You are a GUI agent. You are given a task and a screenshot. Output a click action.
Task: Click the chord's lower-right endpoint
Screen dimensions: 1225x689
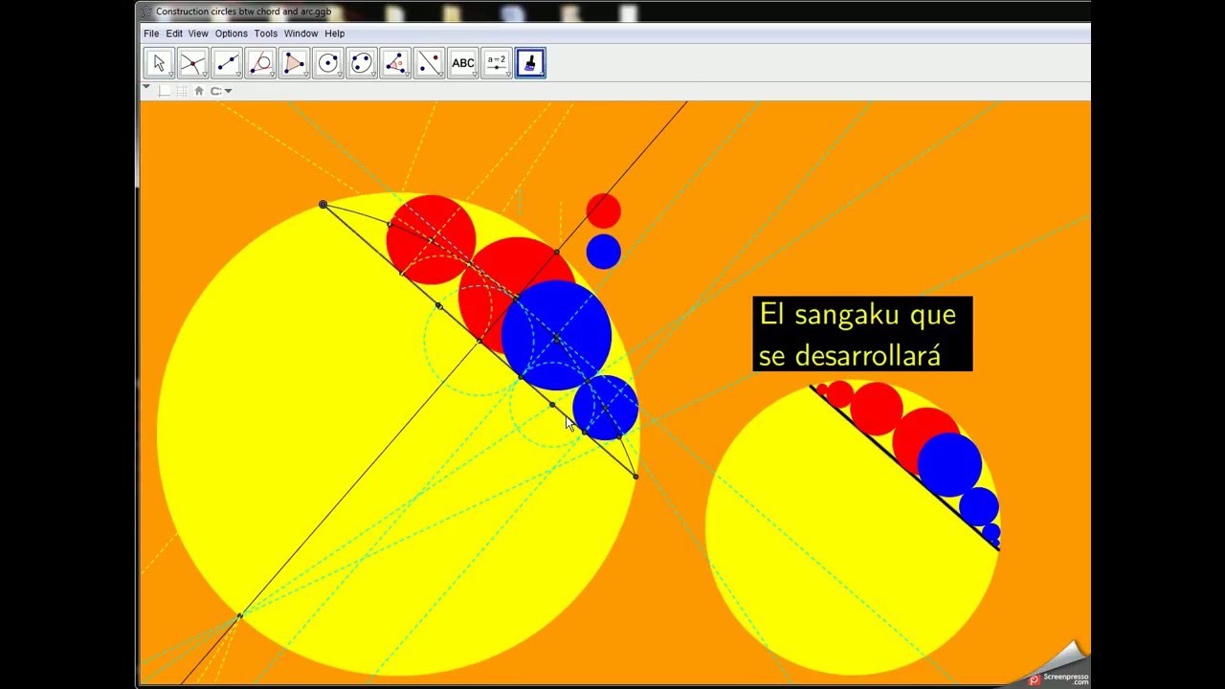(x=635, y=476)
